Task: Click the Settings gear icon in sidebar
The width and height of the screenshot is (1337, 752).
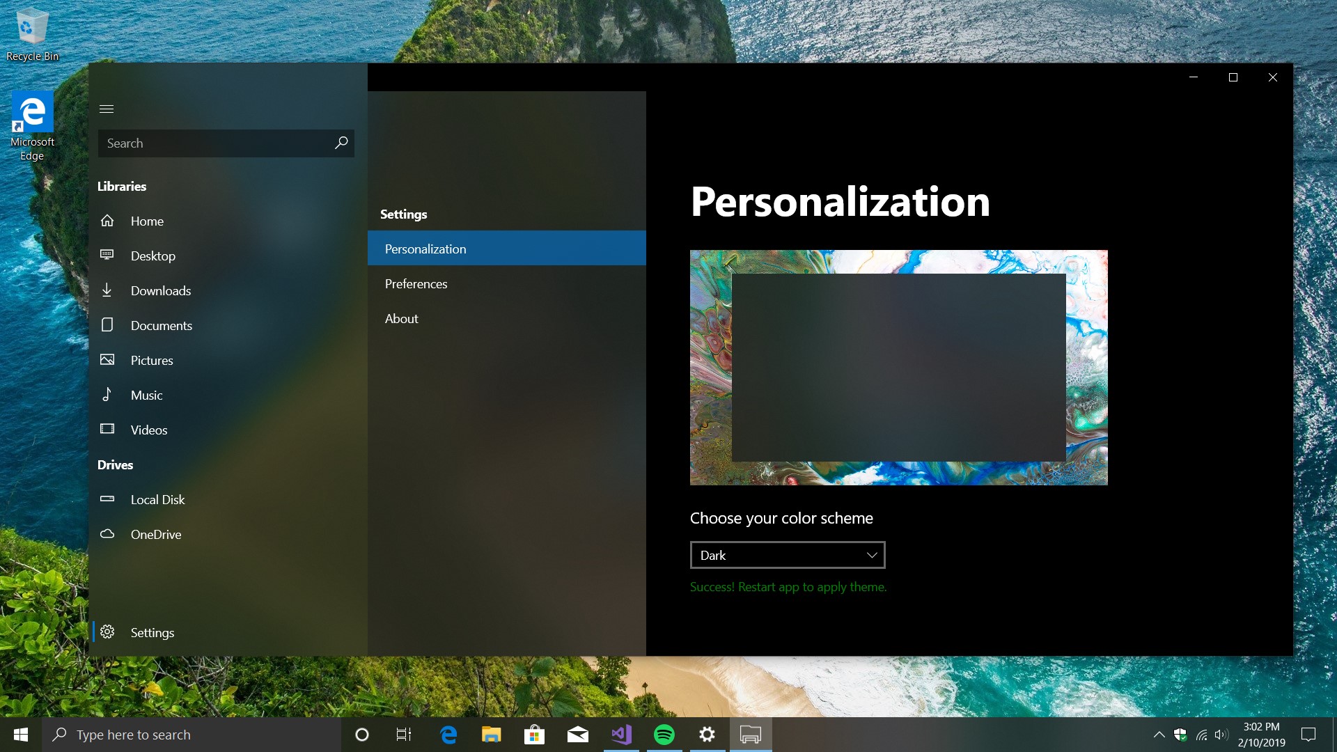Action: coord(107,632)
